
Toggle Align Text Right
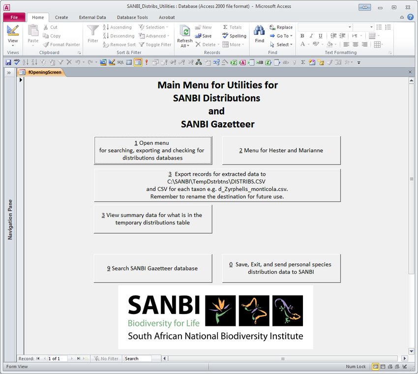click(x=364, y=45)
